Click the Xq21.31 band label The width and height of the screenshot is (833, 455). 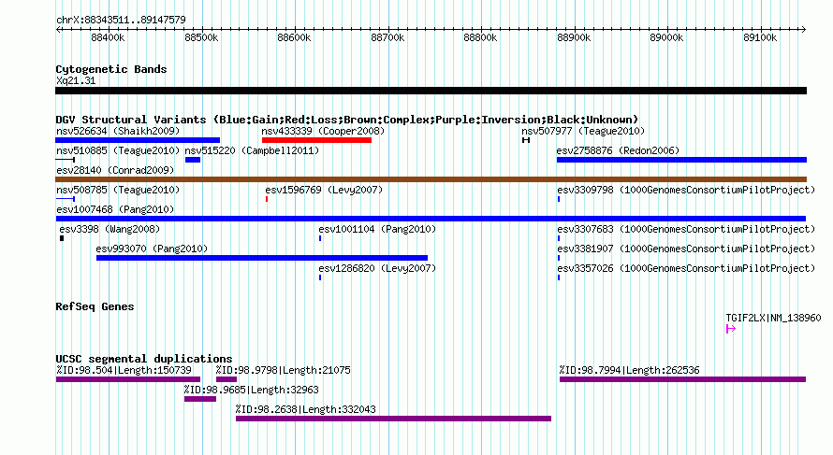(x=76, y=80)
